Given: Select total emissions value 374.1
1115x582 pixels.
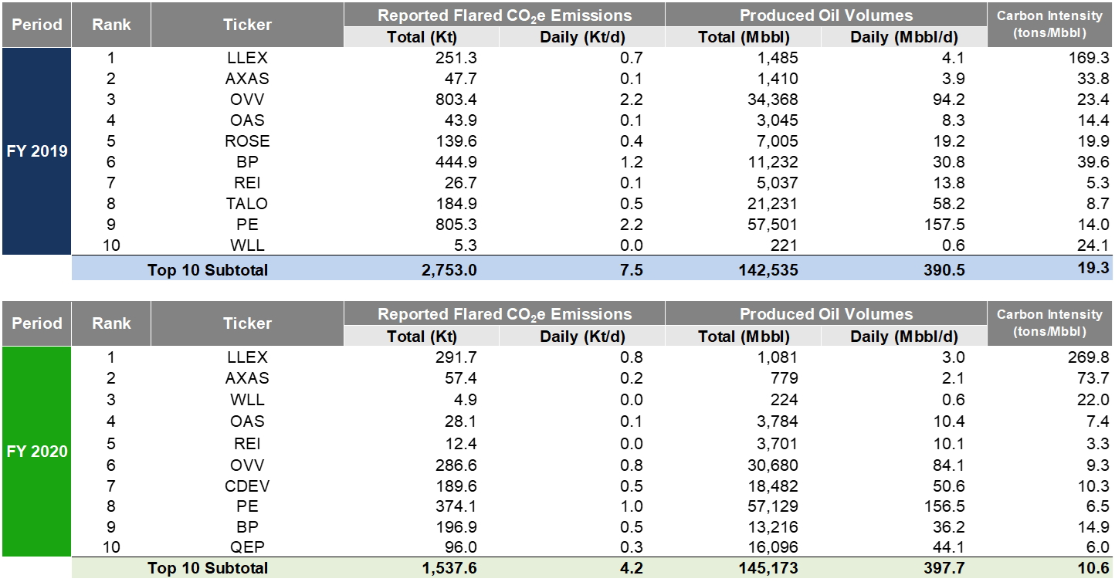Looking at the screenshot, I should coord(458,507).
